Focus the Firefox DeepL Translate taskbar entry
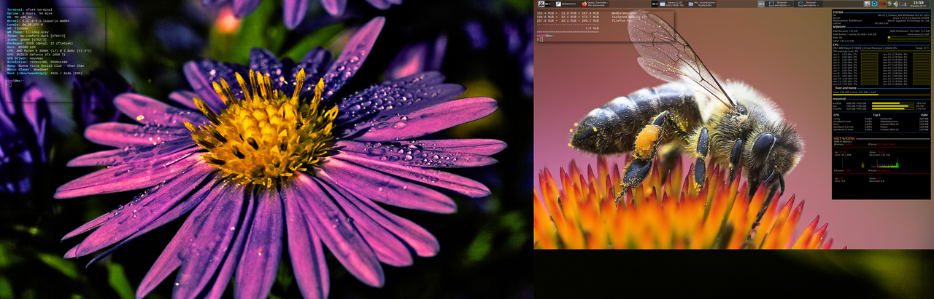 (x=595, y=4)
